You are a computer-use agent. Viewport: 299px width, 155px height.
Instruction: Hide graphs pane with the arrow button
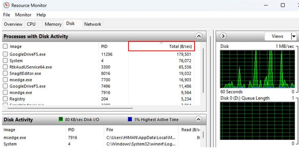[223, 36]
